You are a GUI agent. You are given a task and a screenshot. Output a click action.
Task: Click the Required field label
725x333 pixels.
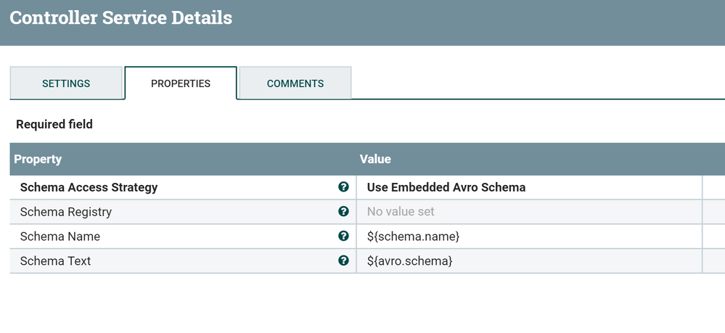(54, 124)
